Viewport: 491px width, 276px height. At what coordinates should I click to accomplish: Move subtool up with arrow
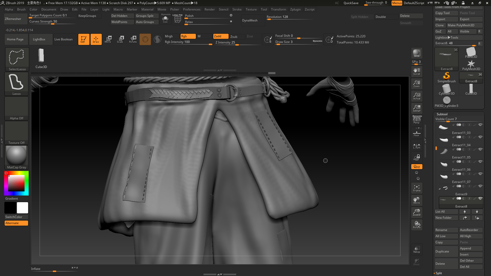coord(465,212)
